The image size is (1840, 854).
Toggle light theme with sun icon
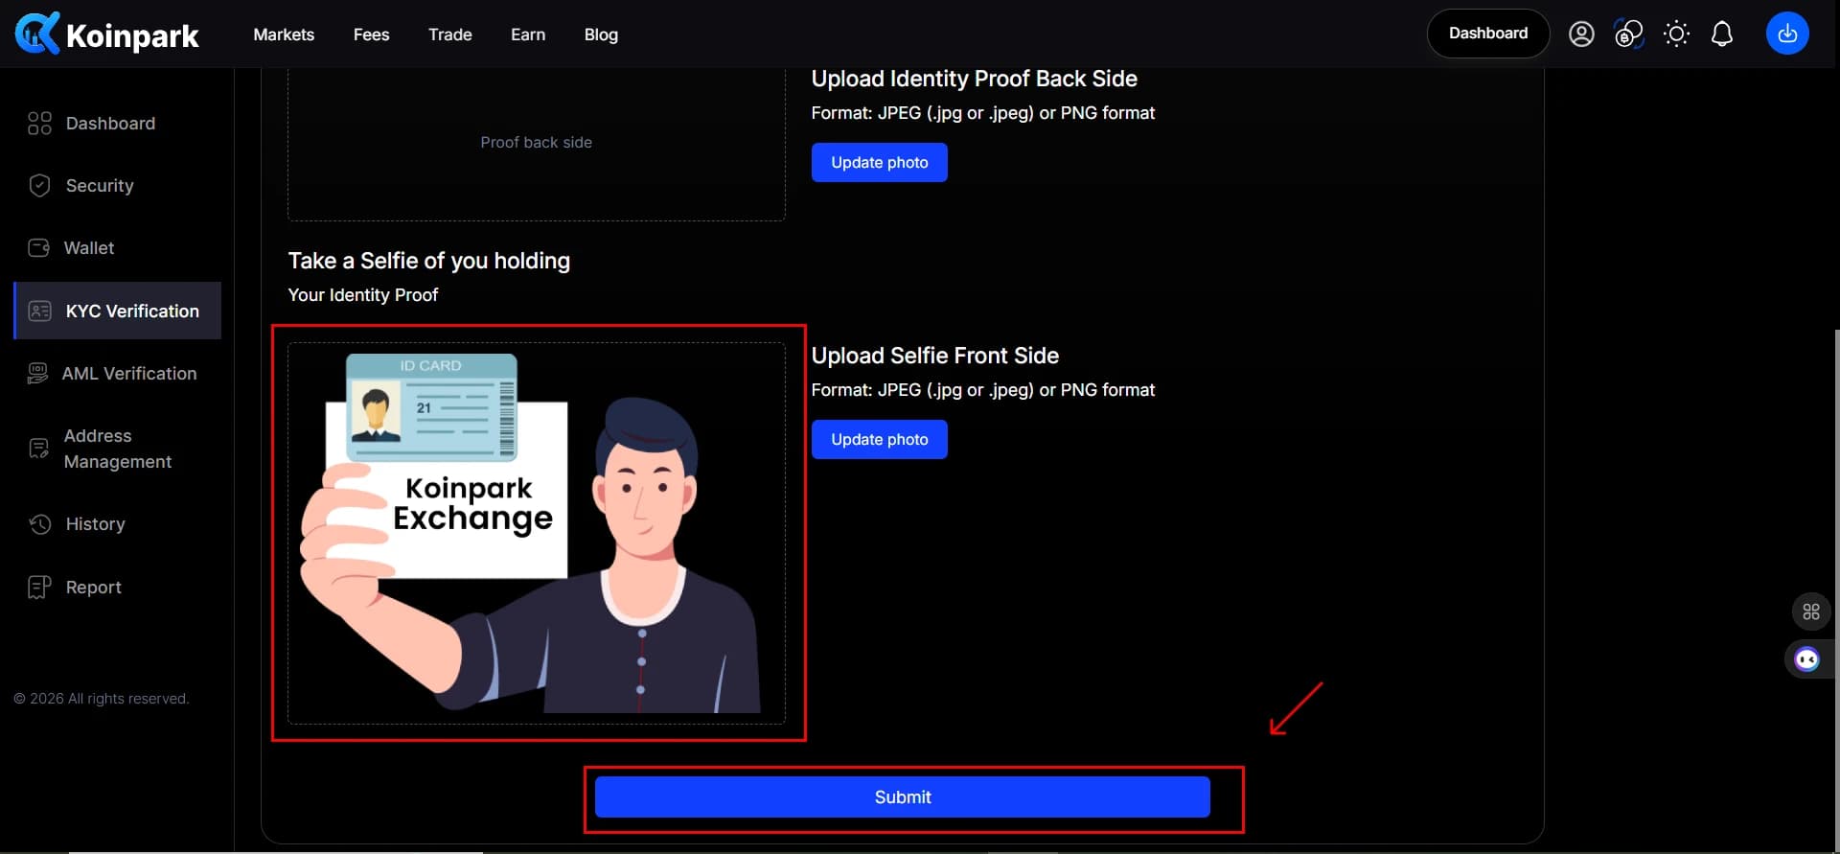pyautogui.click(x=1676, y=35)
